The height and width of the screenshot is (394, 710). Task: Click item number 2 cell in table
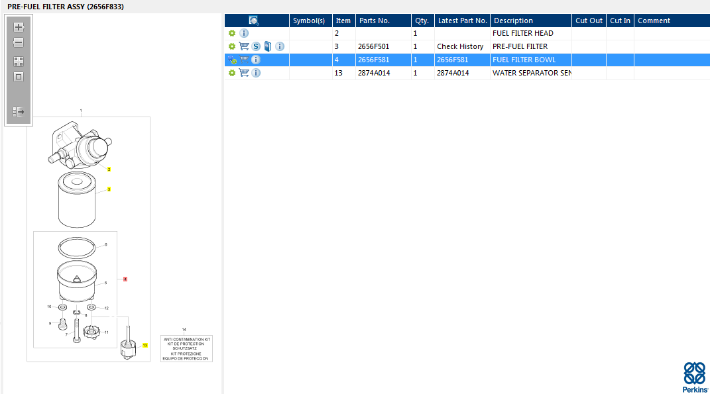pos(343,33)
